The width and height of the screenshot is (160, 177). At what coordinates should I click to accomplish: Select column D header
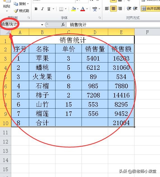click(95, 32)
